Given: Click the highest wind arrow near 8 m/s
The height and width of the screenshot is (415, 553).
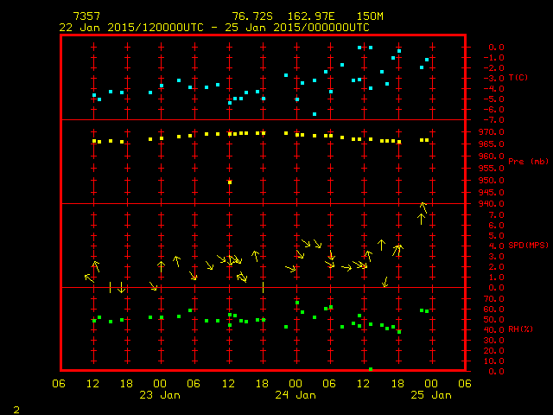Looking at the screenshot, I should click(x=423, y=206).
